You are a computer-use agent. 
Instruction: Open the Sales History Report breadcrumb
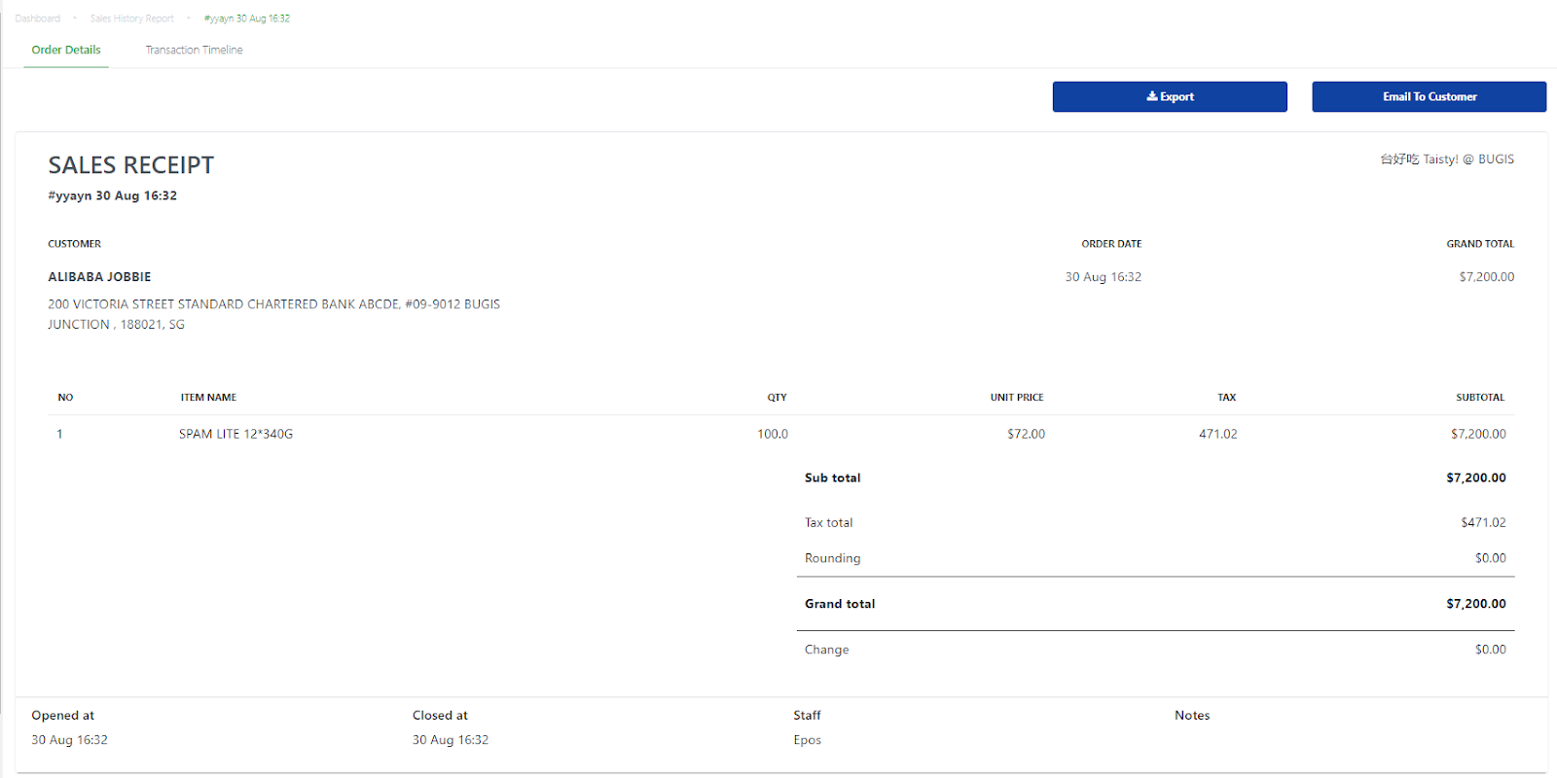132,18
